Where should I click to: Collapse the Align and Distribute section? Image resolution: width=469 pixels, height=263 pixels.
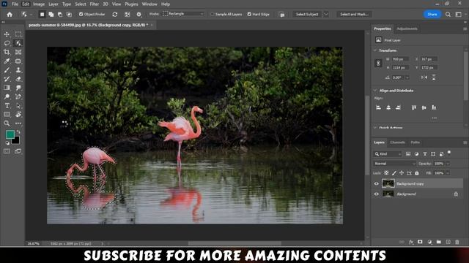pos(375,91)
